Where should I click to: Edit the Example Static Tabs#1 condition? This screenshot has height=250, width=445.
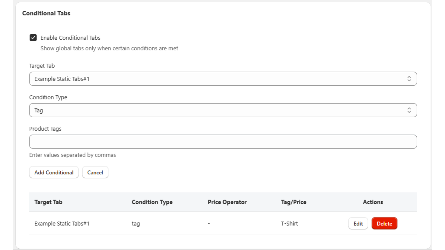point(358,223)
